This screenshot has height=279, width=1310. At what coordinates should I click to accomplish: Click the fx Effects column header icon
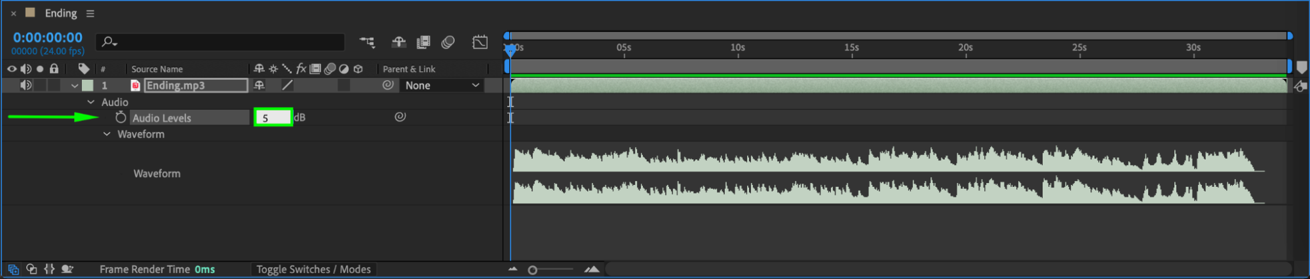tap(301, 69)
